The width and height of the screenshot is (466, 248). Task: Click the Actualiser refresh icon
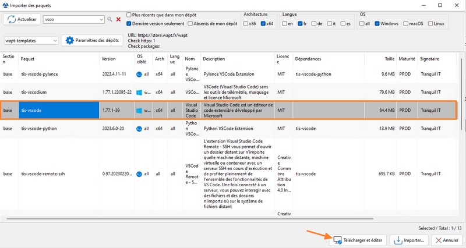12,19
